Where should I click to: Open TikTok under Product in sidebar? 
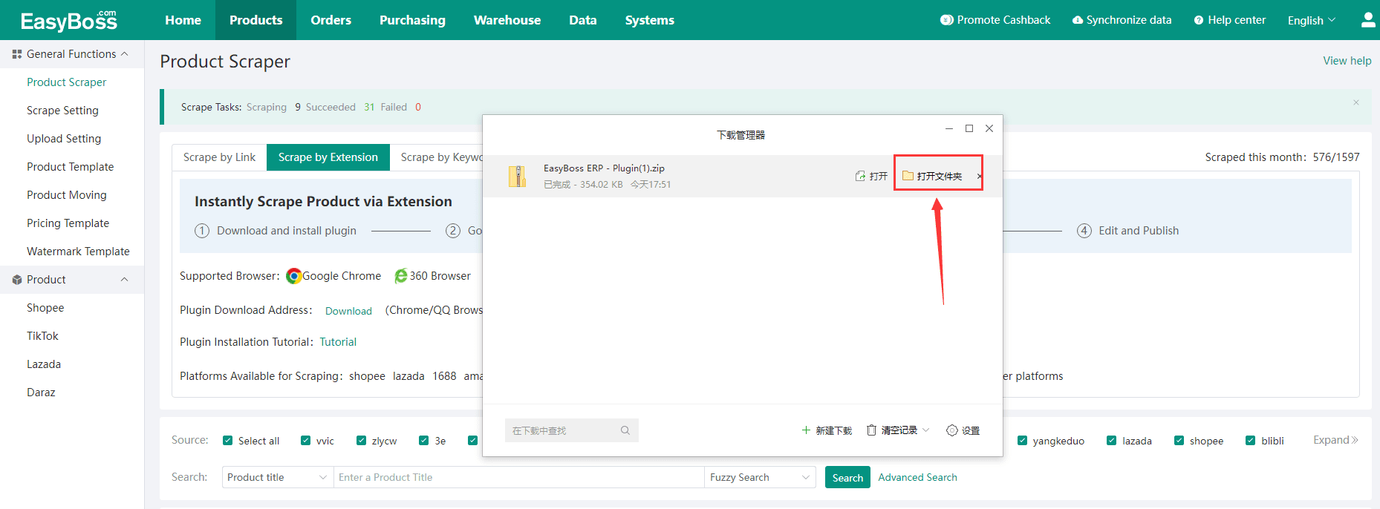point(42,336)
